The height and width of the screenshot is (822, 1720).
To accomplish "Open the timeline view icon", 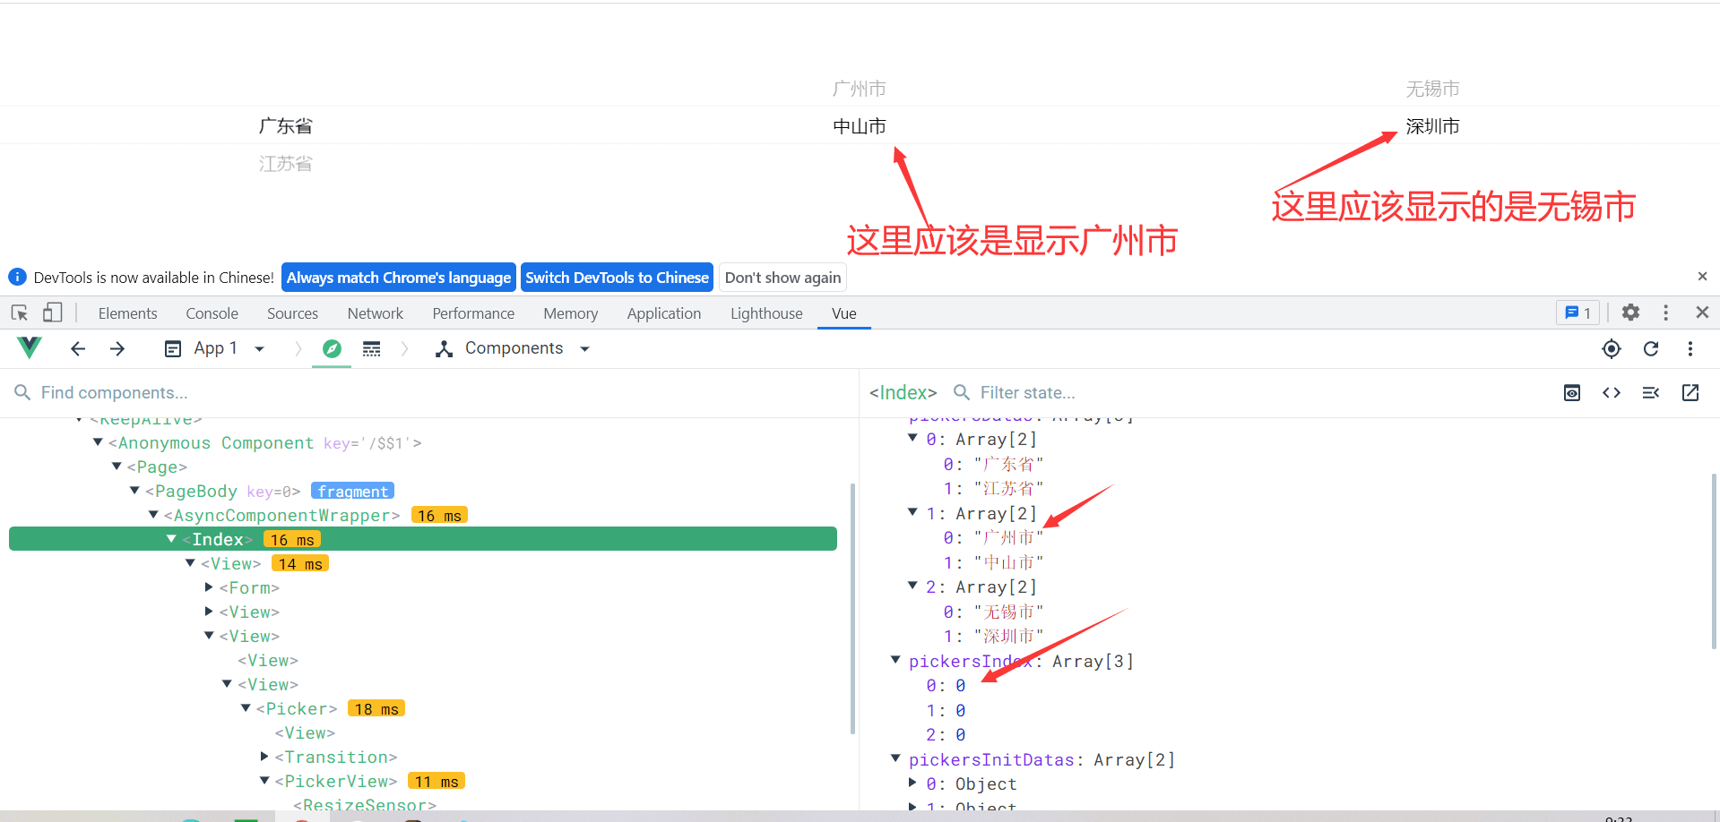I will [371, 349].
